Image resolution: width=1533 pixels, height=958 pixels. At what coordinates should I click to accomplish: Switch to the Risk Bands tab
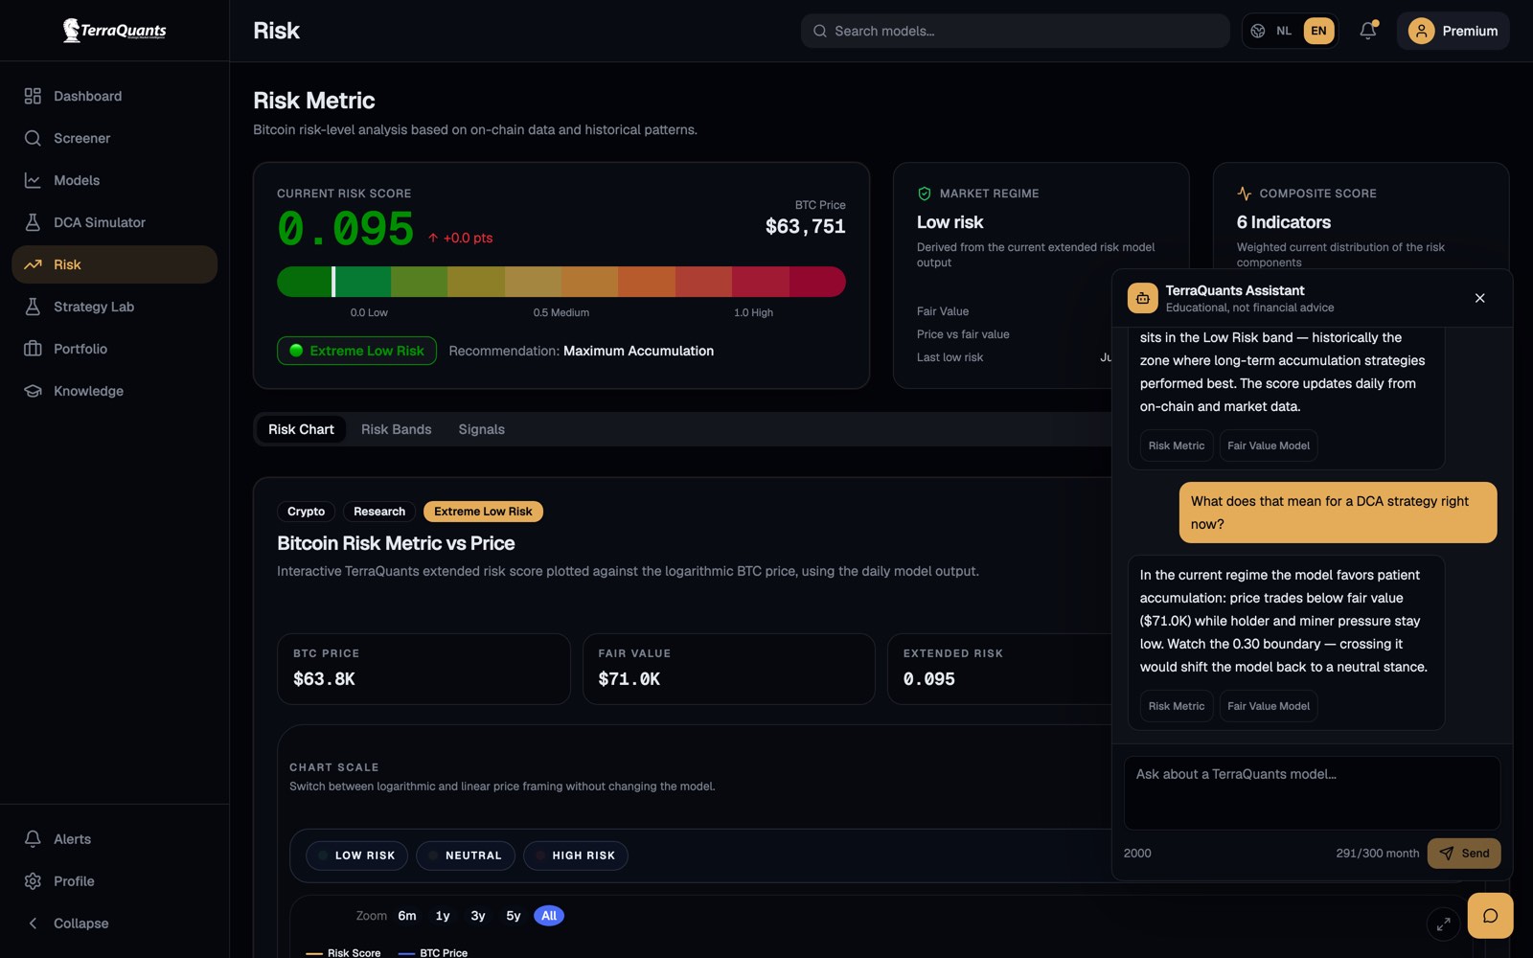coord(396,429)
